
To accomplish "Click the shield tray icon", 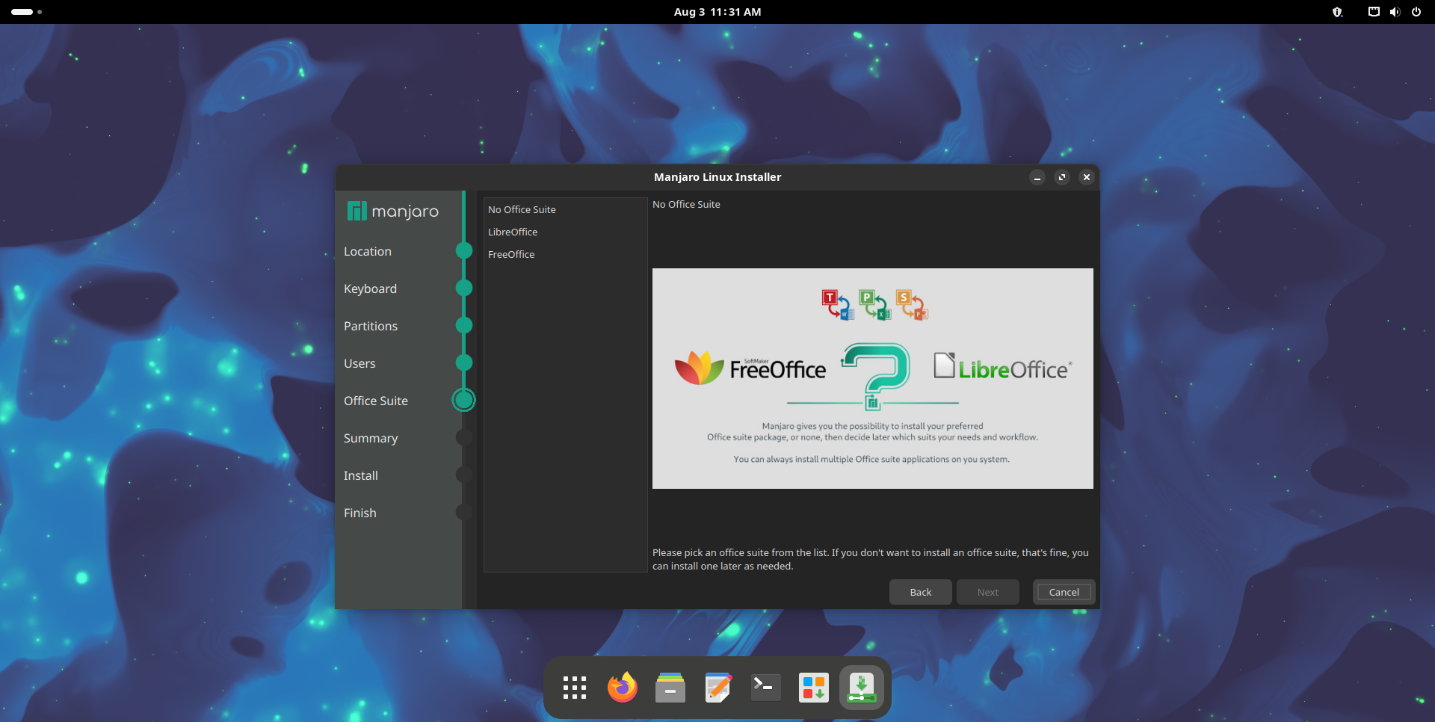I will 1338,12.
